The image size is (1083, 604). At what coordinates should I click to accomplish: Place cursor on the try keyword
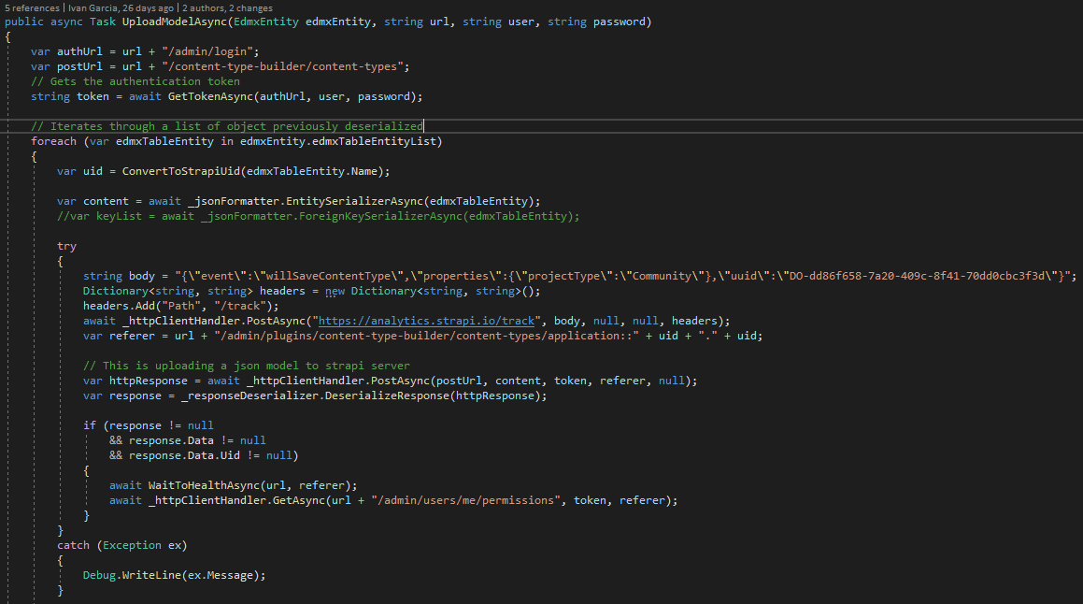pyautogui.click(x=66, y=245)
